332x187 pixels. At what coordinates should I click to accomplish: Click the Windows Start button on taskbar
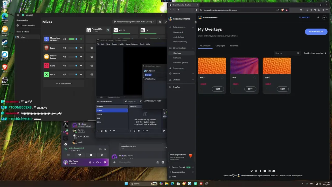coord(126,184)
